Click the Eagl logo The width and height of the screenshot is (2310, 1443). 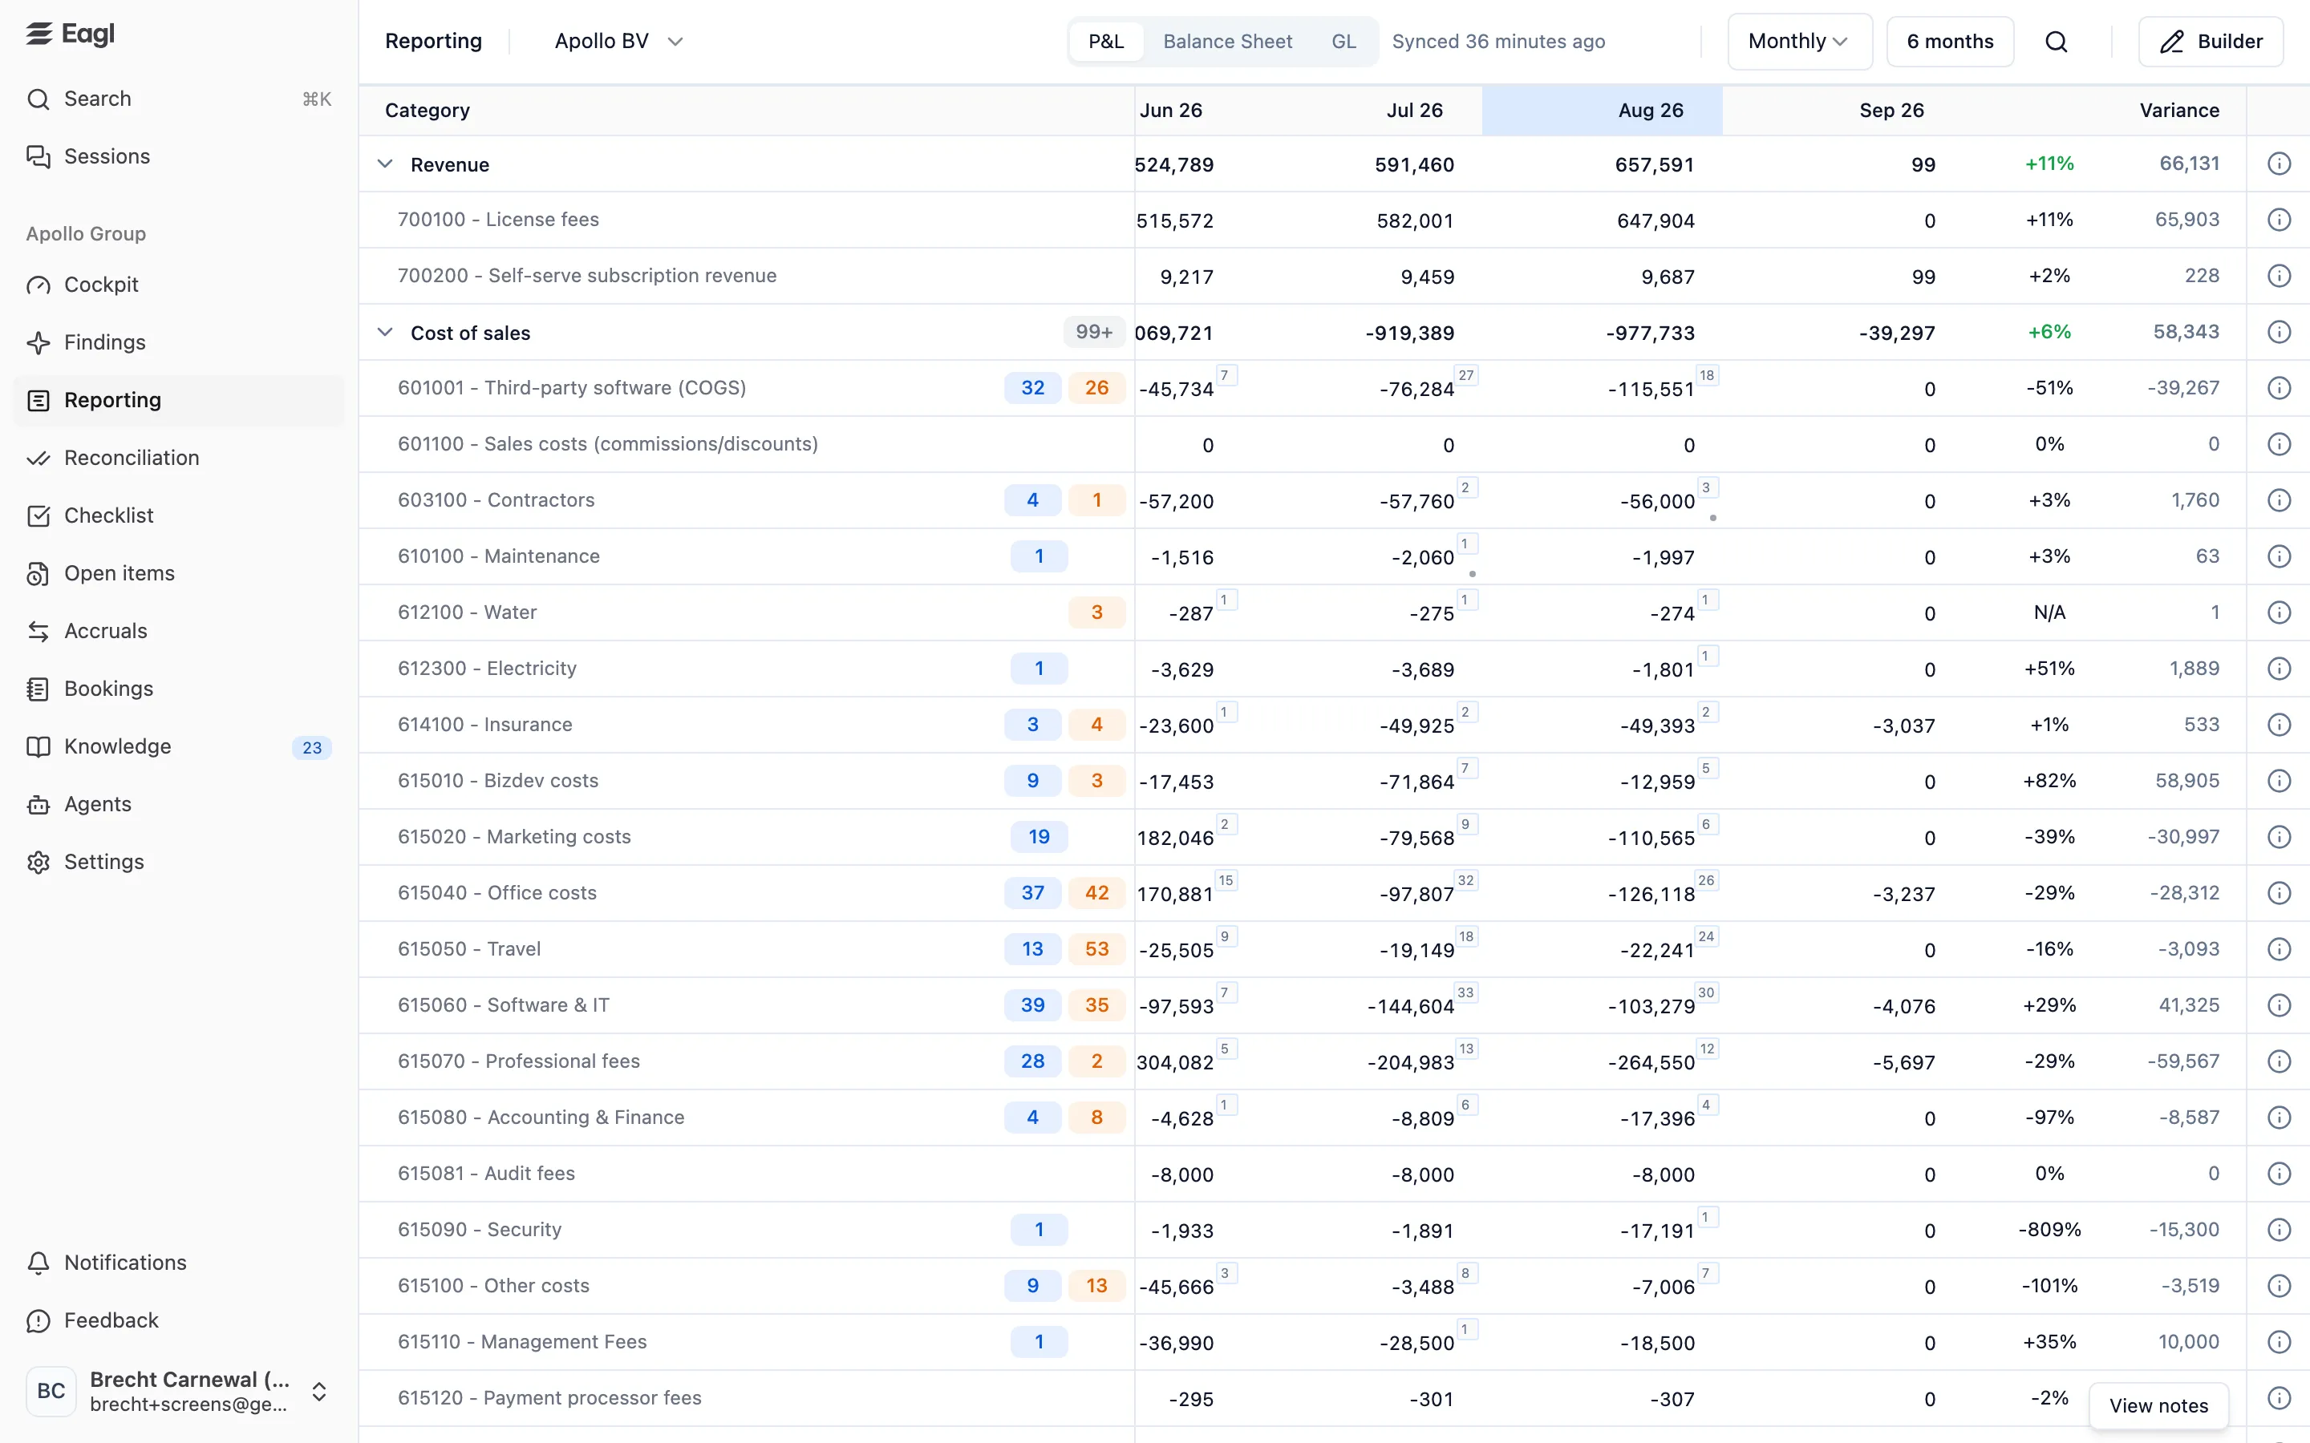[71, 34]
